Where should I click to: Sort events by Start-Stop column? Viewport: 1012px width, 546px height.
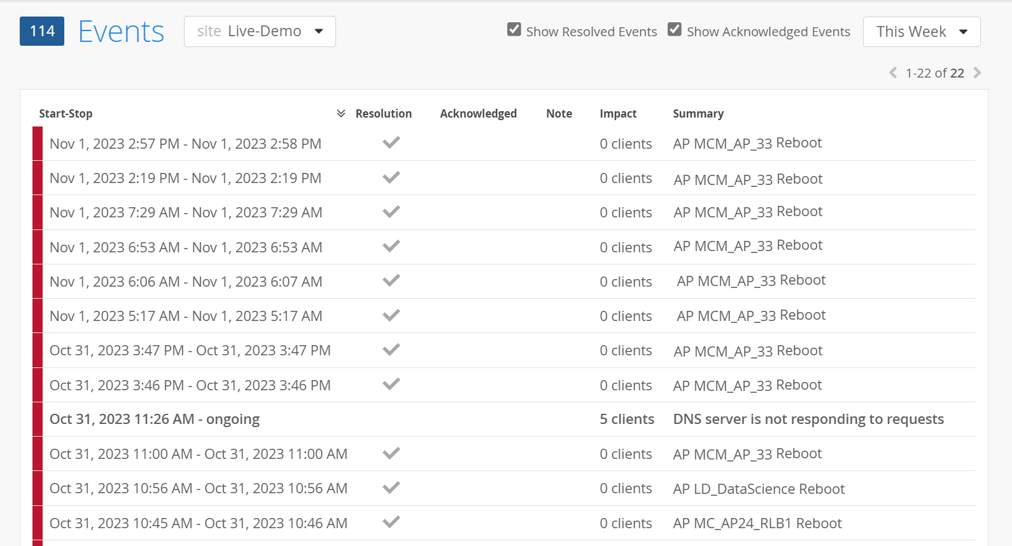66,114
